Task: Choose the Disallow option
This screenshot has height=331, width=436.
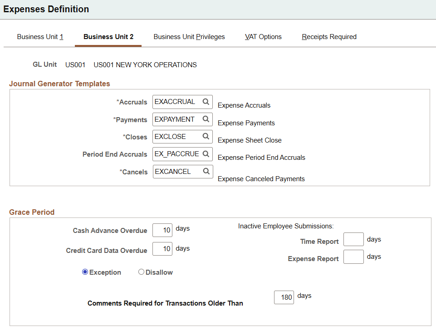Action: pyautogui.click(x=141, y=271)
